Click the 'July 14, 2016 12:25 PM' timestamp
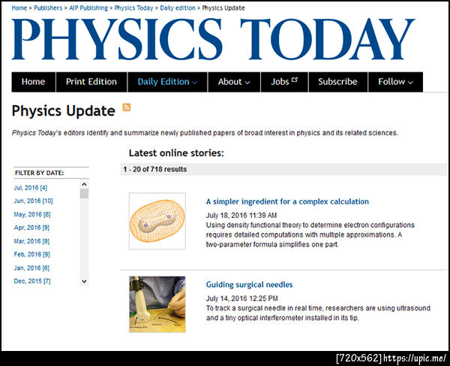The width and height of the screenshot is (450, 366). tap(242, 298)
